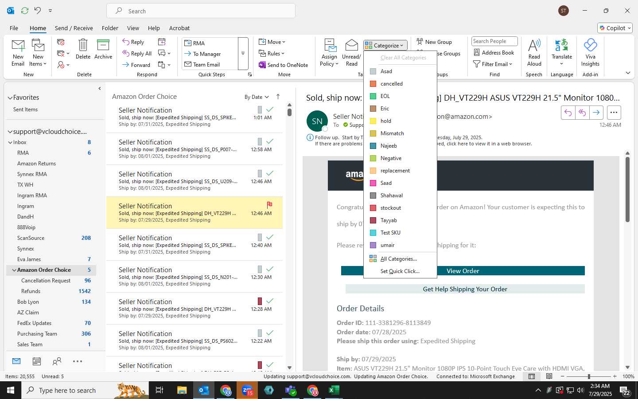Click Forward in Respond group
The height and width of the screenshot is (399, 638).
[x=136, y=65]
